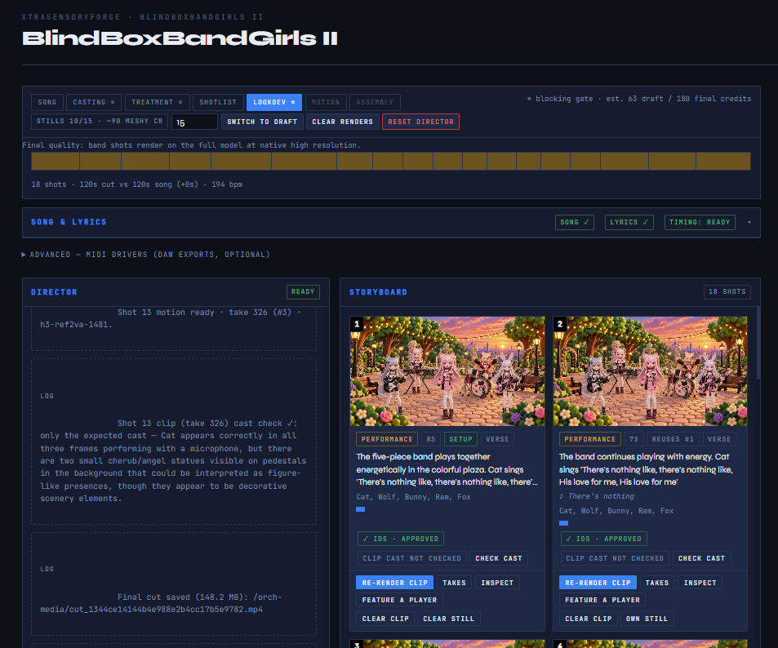Feature a player in shot 1
Image resolution: width=778 pixels, height=648 pixels.
click(x=399, y=600)
